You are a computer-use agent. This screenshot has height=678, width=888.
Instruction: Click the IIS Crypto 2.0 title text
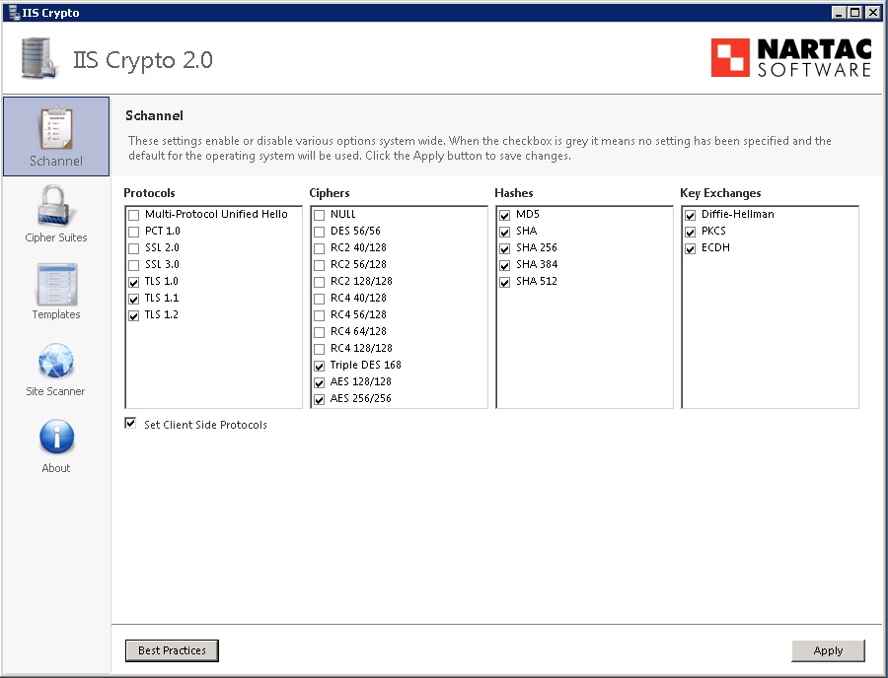coord(143,59)
